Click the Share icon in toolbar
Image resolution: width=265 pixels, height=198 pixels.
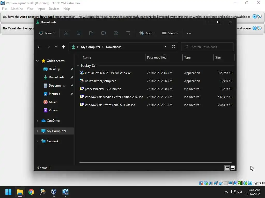[x=116, y=33]
